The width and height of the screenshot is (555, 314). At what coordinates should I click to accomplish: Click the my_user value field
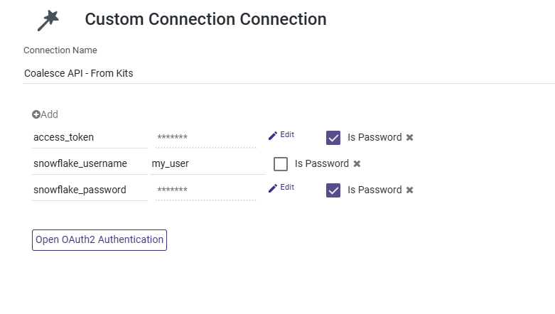[207, 163]
